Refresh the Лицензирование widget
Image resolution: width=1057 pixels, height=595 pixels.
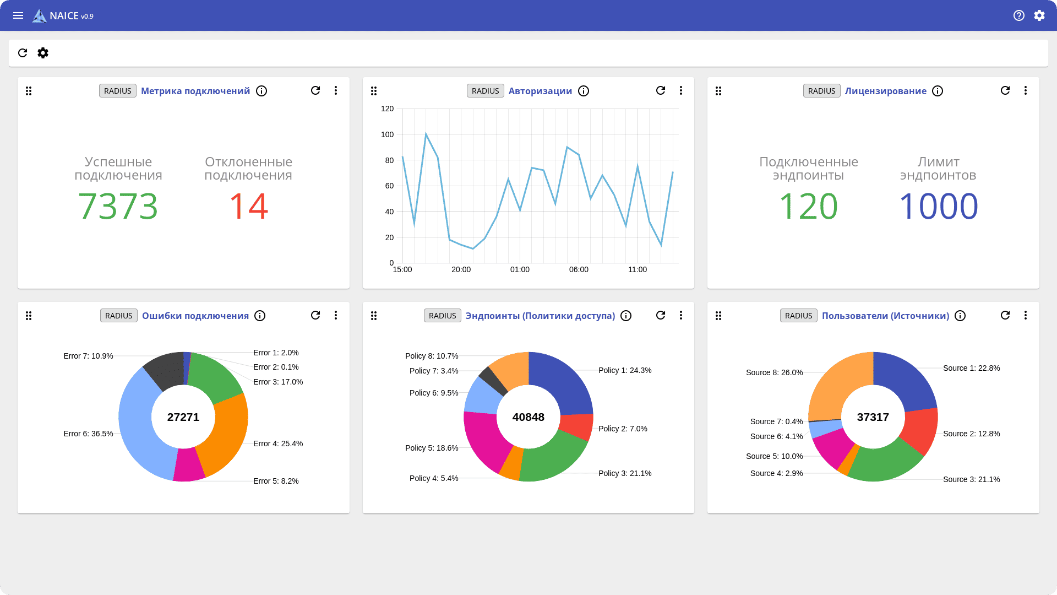point(1005,90)
